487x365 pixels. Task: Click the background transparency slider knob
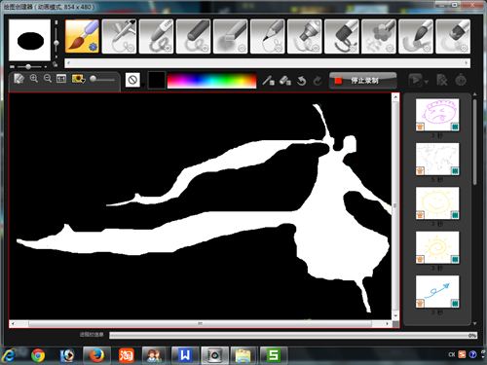pos(93,79)
